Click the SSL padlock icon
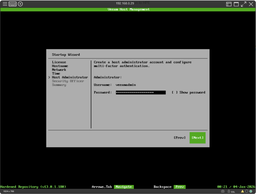This screenshot has height=194, width=256. click(x=228, y=191)
